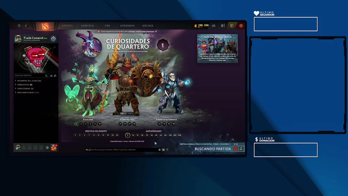
Task: Open the chat help question mark
Action: (167, 150)
